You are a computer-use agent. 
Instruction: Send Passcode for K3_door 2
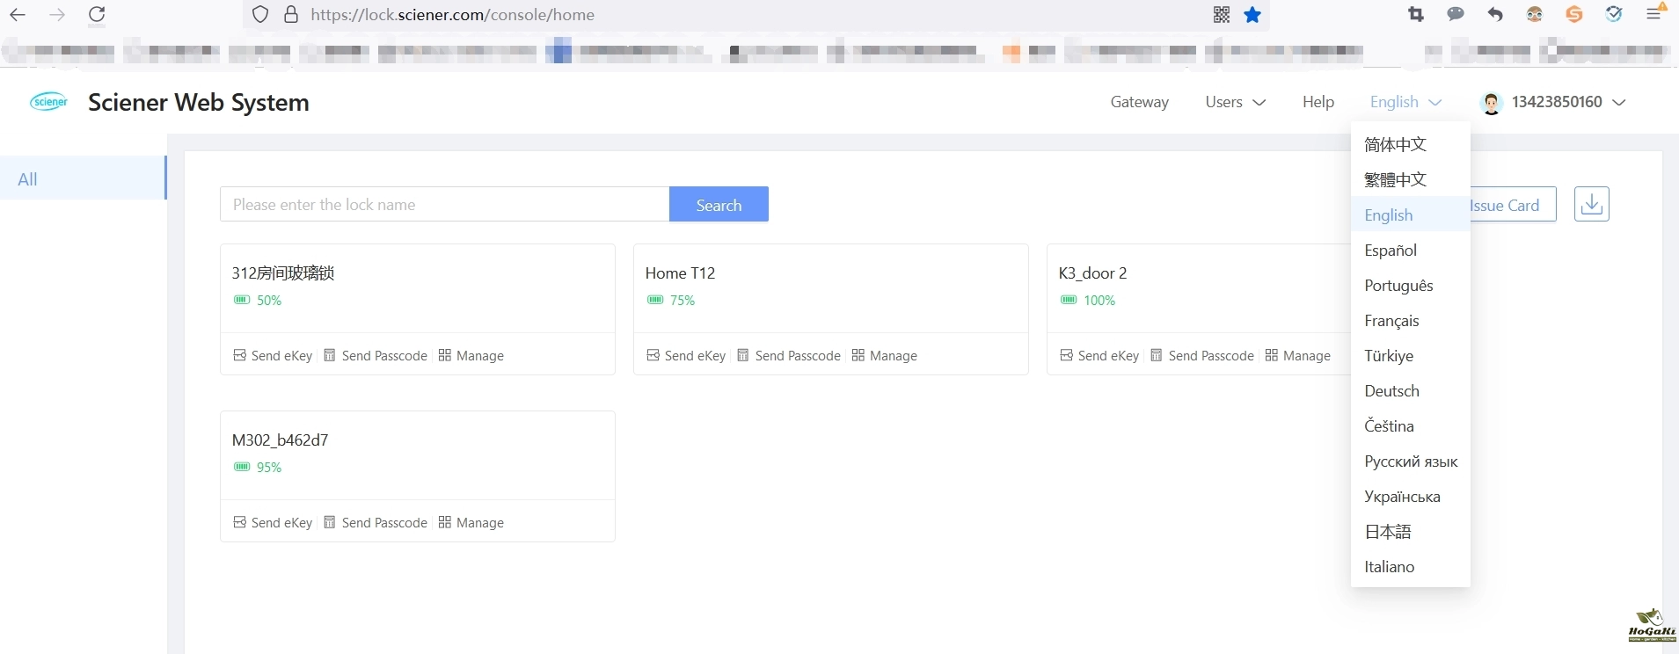coord(1201,356)
